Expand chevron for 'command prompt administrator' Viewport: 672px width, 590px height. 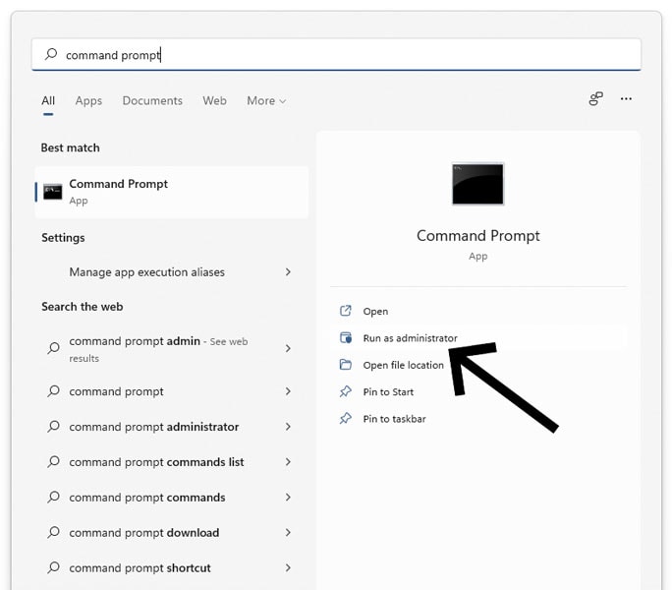point(288,427)
